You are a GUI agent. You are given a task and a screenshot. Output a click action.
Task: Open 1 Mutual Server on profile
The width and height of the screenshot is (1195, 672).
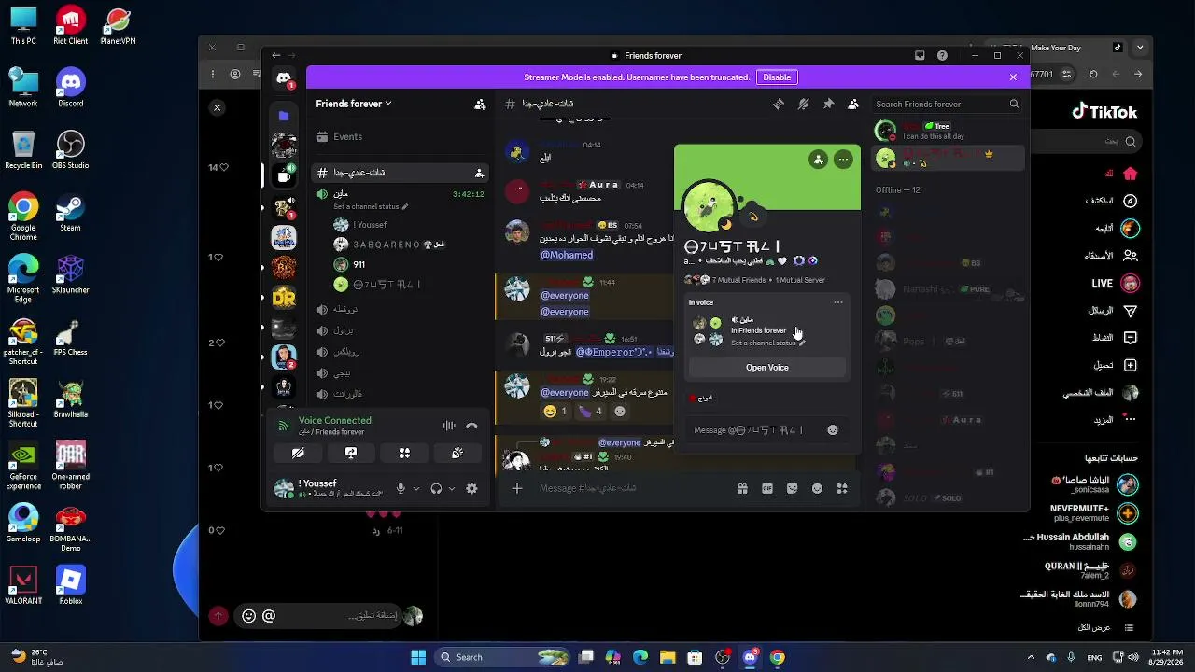click(x=800, y=280)
